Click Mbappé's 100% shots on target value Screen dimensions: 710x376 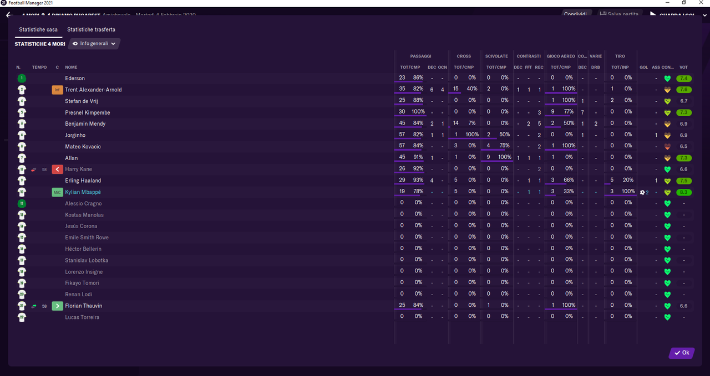[627, 191]
